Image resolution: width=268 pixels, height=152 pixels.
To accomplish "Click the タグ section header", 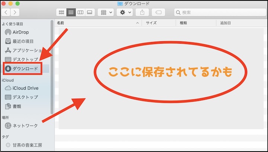I will (x=5, y=137).
